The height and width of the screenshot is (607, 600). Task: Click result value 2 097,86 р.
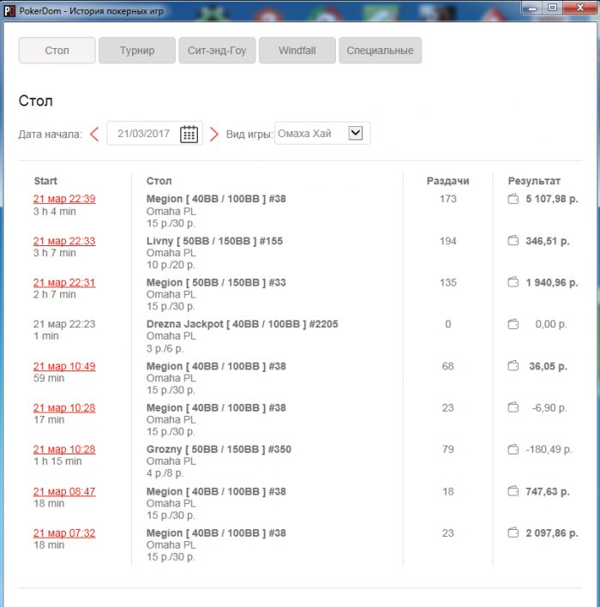(x=552, y=533)
